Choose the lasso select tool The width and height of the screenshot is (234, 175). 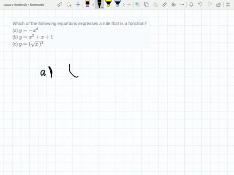click(69, 4)
